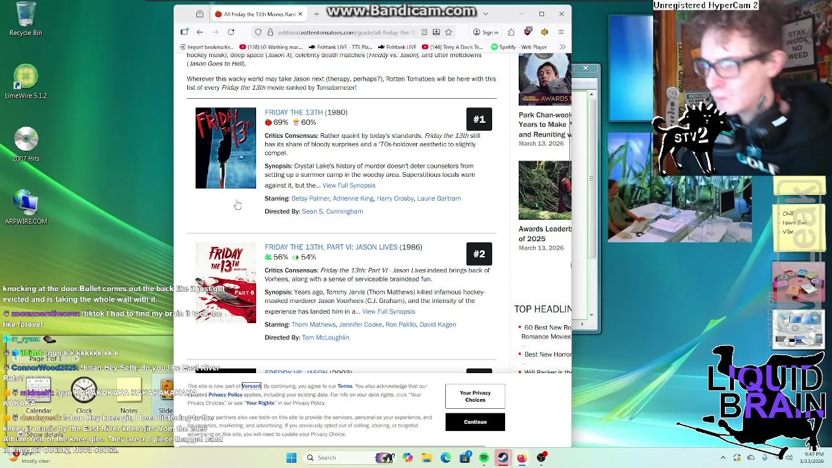832x468 pixels.
Task: Open the Windows Start button
Action: [x=291, y=458]
